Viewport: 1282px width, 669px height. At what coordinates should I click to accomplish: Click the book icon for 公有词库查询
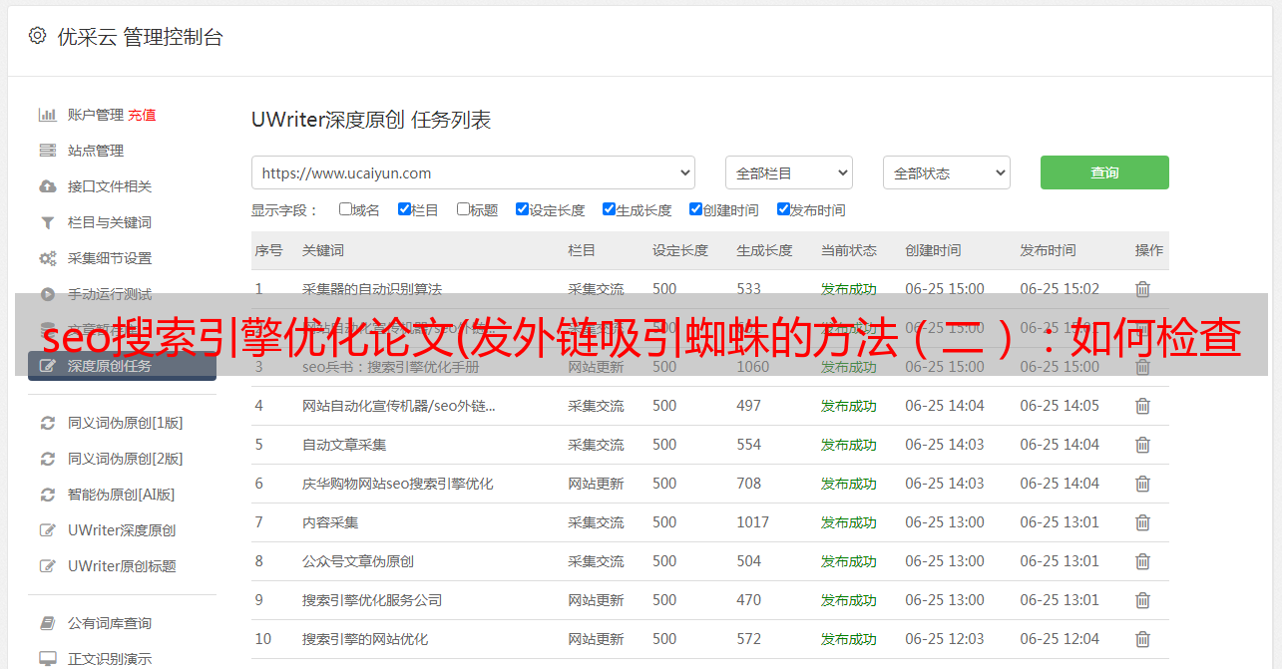point(47,623)
